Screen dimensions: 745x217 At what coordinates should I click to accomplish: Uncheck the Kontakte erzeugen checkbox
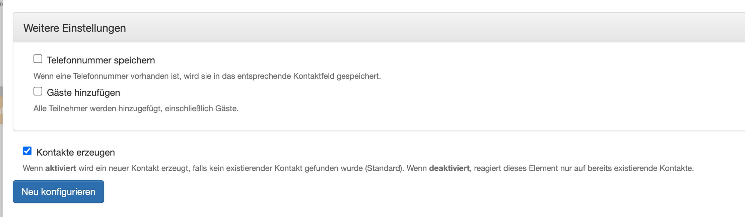click(27, 151)
